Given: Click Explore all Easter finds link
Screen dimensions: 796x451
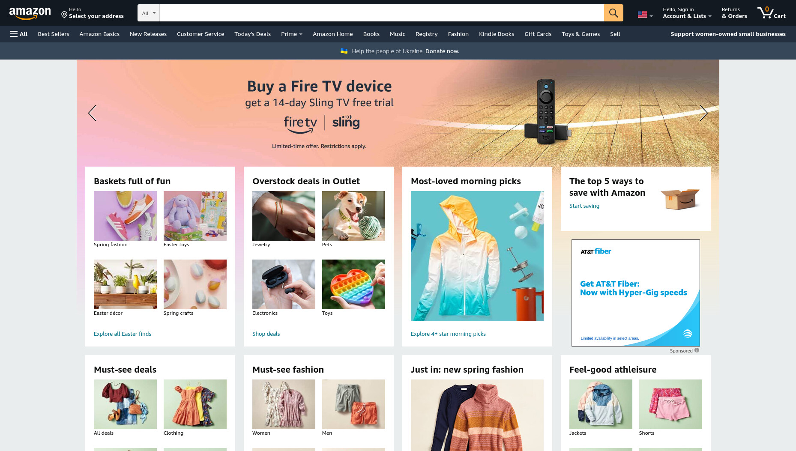Looking at the screenshot, I should 123,334.
